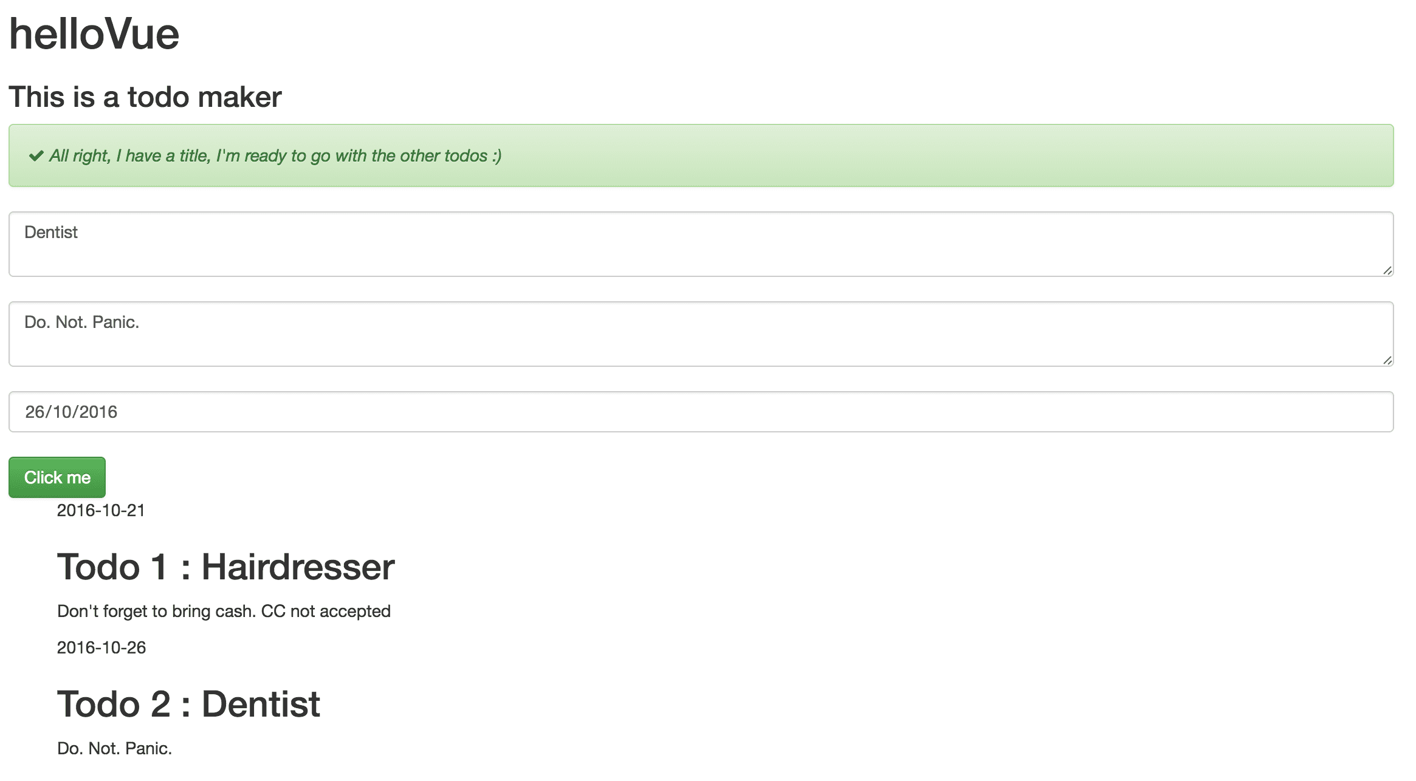Select the 'Todo 1 : Hairdresser' heading
The width and height of the screenshot is (1416, 781).
[x=226, y=567]
